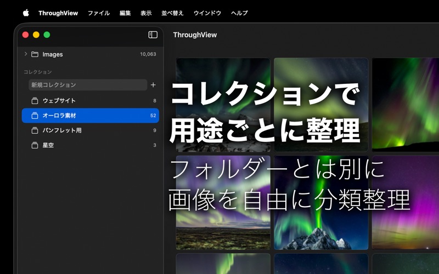Select the オーロラ素材 collection
The image size is (439, 274).
pyautogui.click(x=91, y=116)
